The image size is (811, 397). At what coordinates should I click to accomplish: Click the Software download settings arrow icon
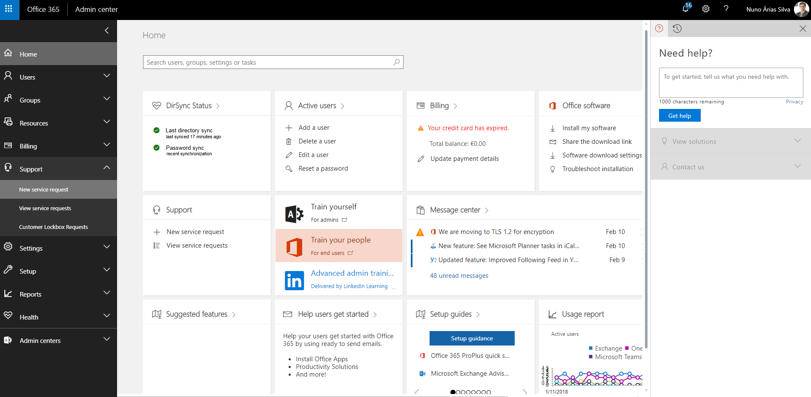[x=553, y=155]
